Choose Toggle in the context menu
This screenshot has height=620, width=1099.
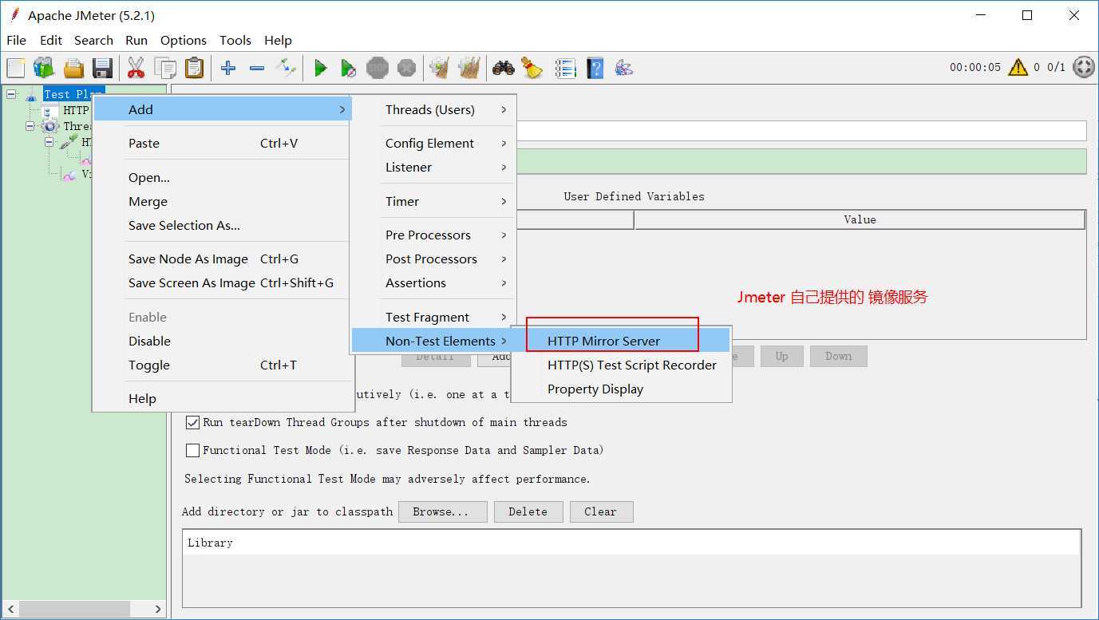pos(221,365)
